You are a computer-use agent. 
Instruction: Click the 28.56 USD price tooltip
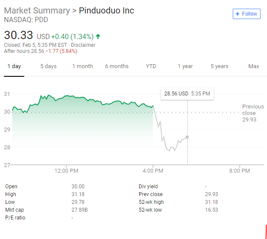(x=187, y=93)
